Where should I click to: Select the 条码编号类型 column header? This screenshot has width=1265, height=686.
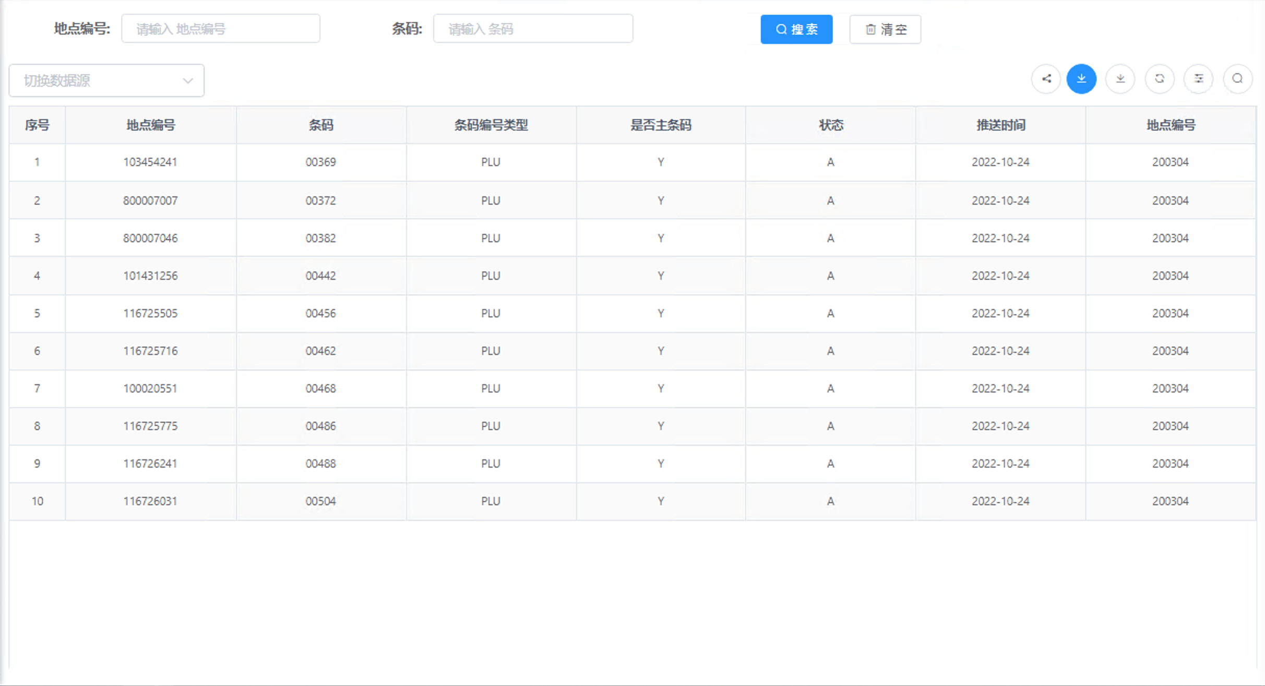(x=491, y=125)
